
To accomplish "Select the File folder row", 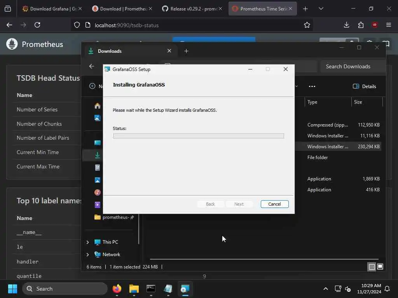I will pos(338,158).
